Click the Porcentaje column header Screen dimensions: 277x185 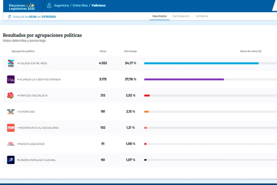click(130, 51)
